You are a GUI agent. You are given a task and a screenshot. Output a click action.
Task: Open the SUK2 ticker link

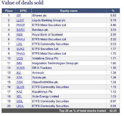pyautogui.click(x=20, y=49)
